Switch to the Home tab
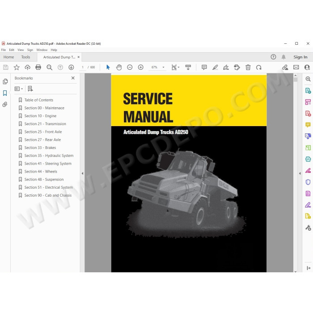Screen dimensions: 313x313 (8, 57)
